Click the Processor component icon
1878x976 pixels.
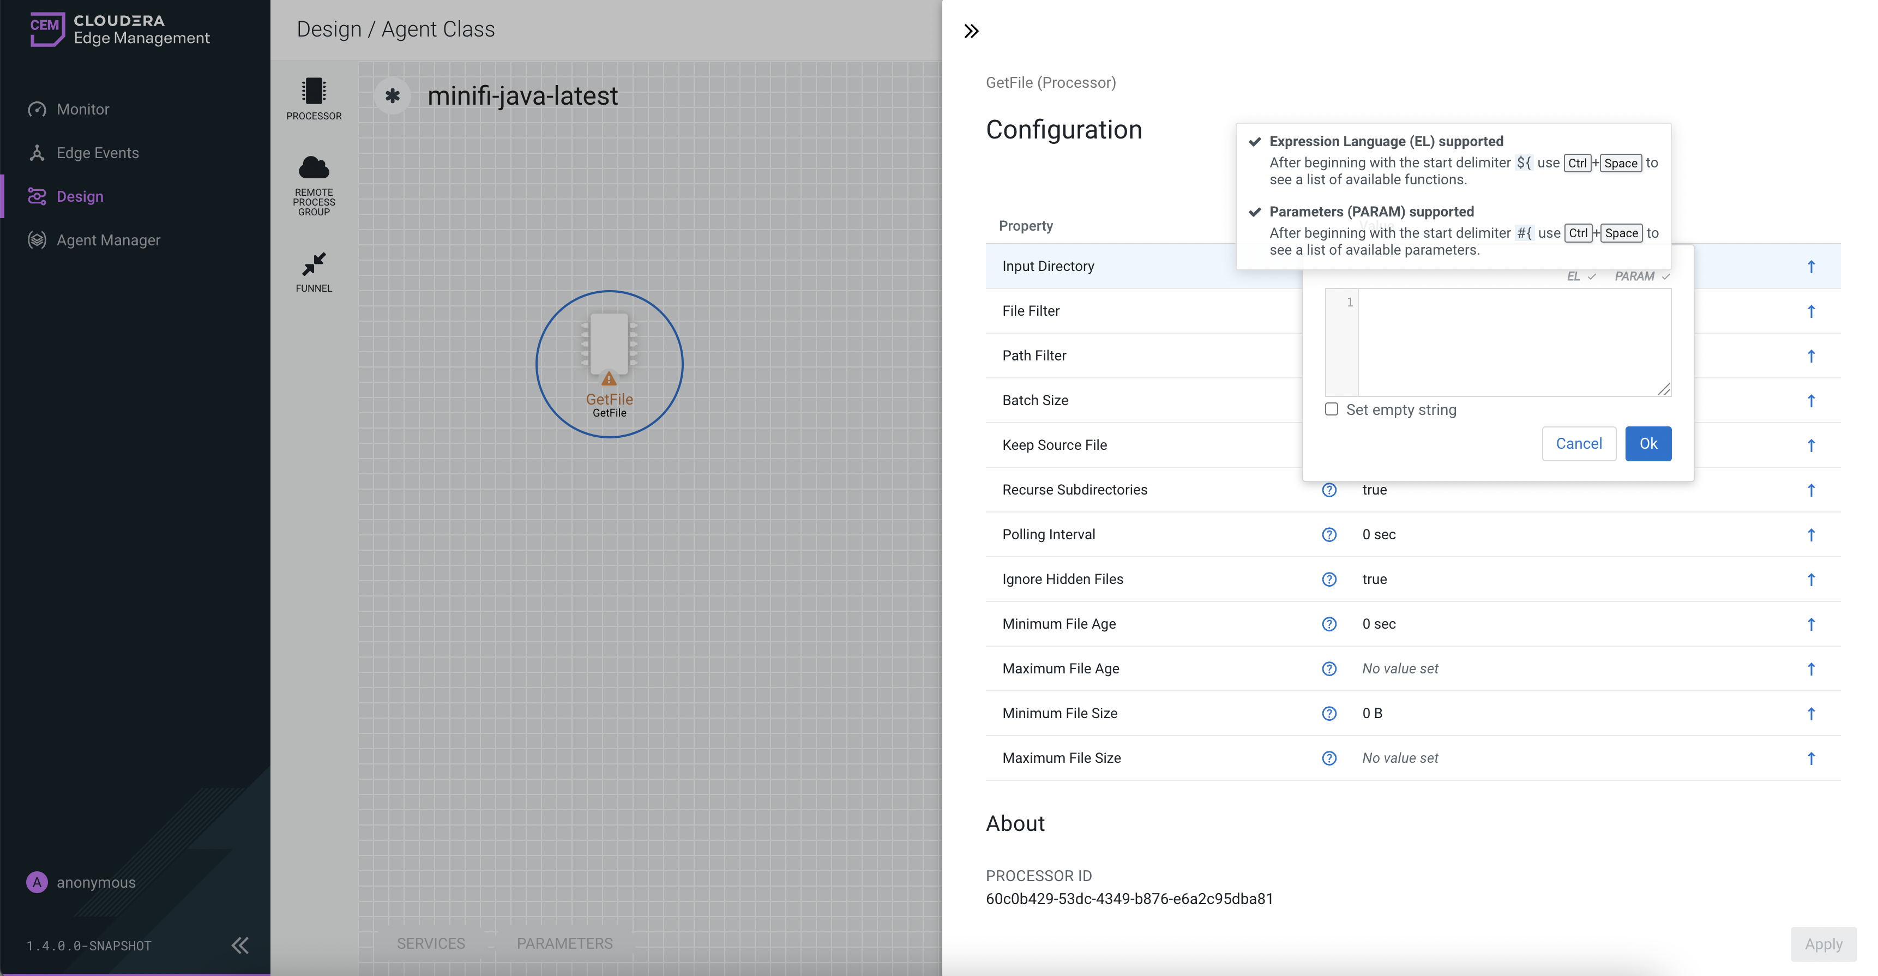(x=314, y=92)
